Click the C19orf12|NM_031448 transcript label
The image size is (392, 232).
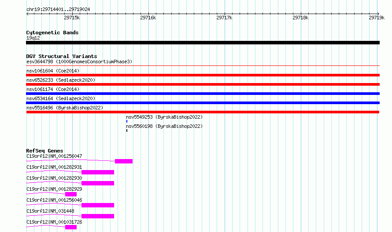(50, 211)
